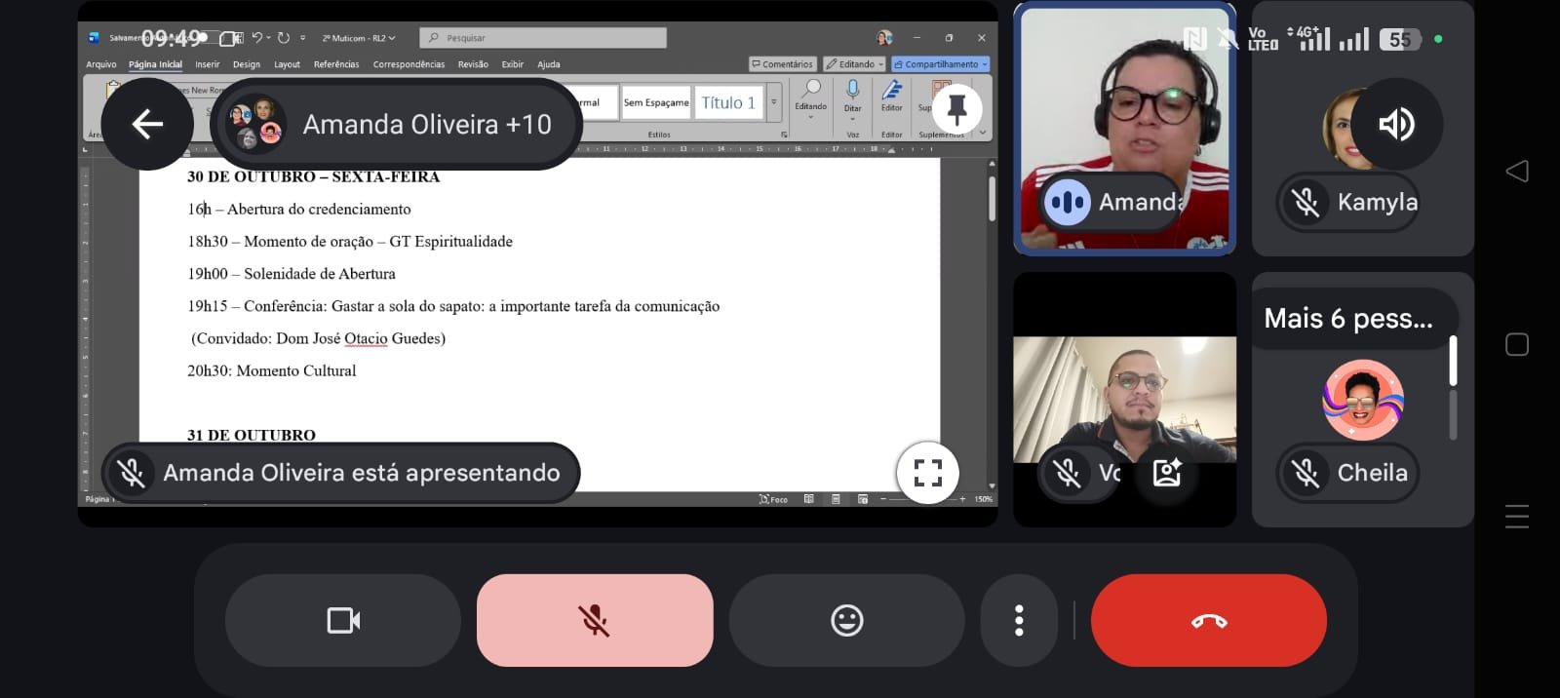Click the line '19h00 – Solenidade de Abertura'
Screen dimensions: 1560x698
[x=292, y=274]
